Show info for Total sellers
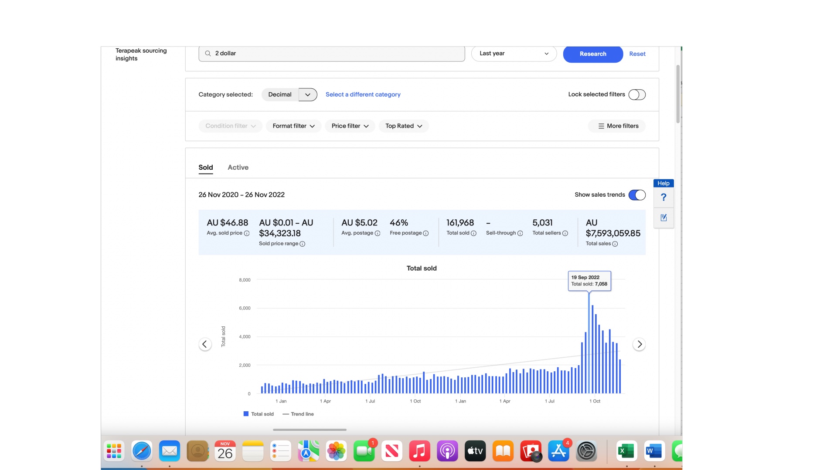 pos(565,233)
